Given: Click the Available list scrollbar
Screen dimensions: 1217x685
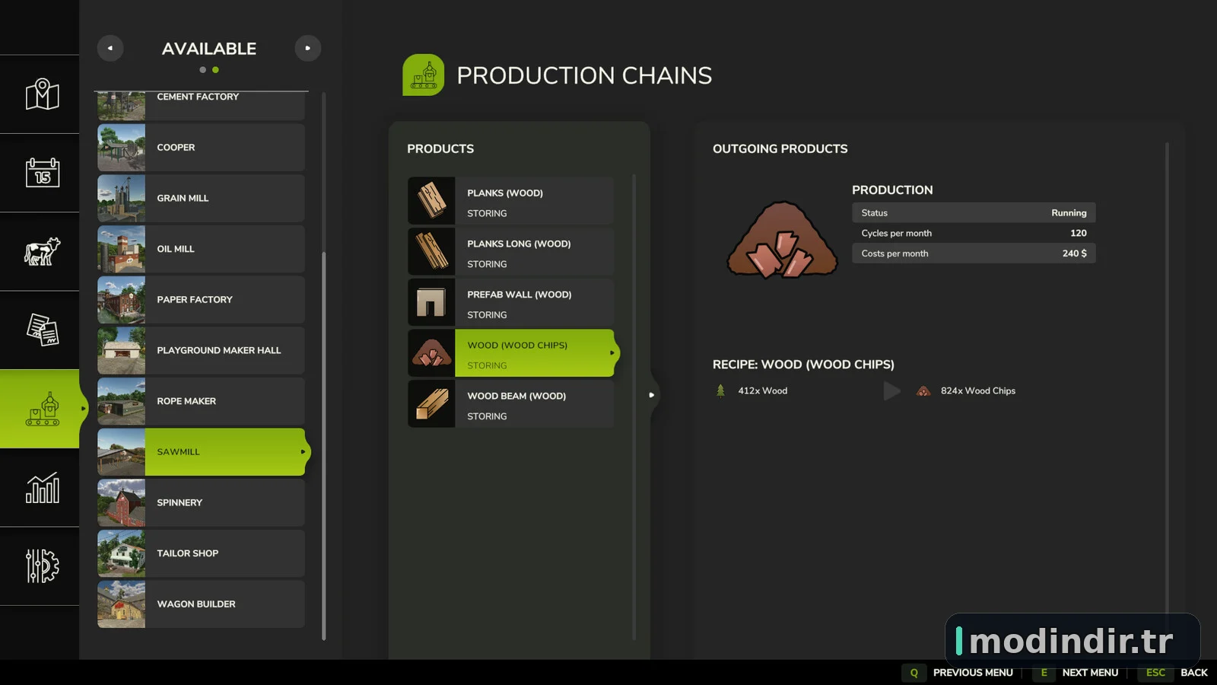Looking at the screenshot, I should coord(324,445).
